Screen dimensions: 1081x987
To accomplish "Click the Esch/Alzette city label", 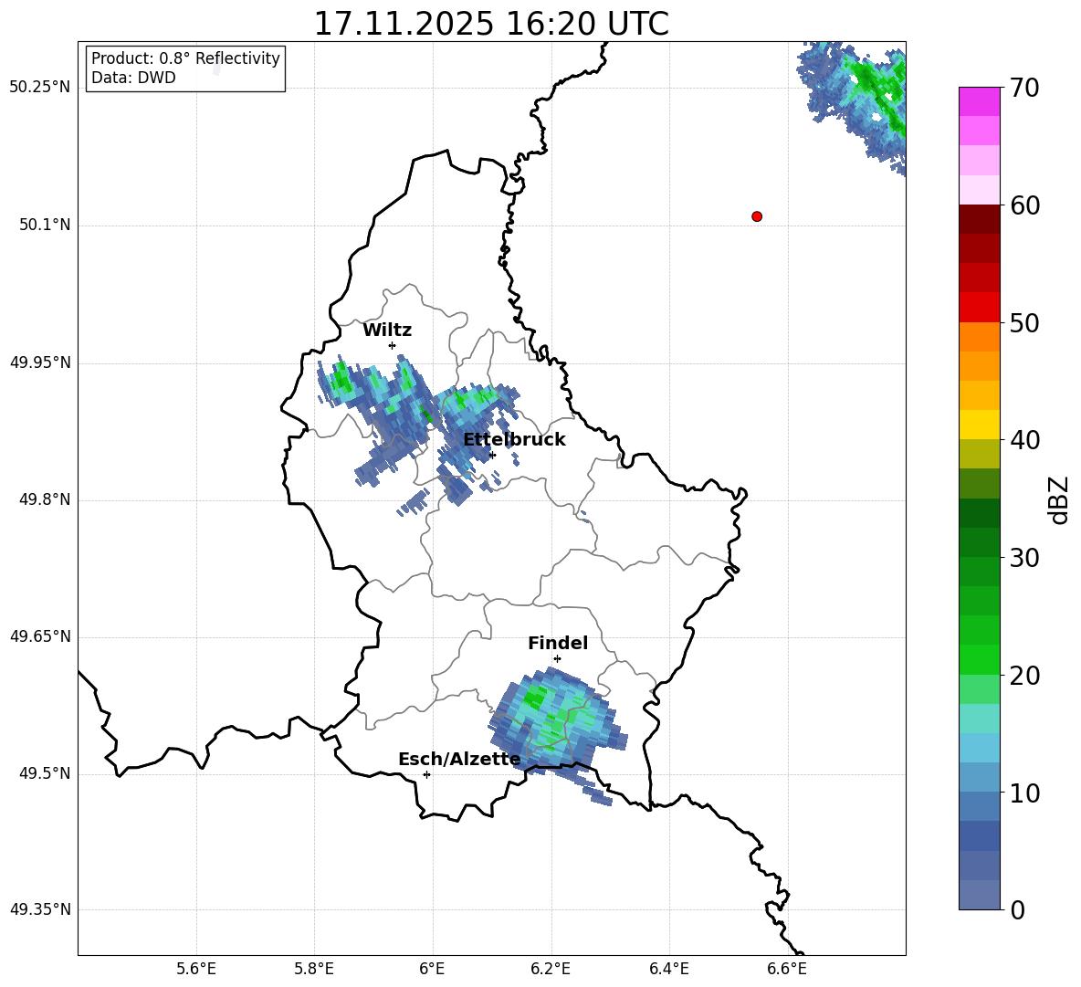I will (x=459, y=760).
